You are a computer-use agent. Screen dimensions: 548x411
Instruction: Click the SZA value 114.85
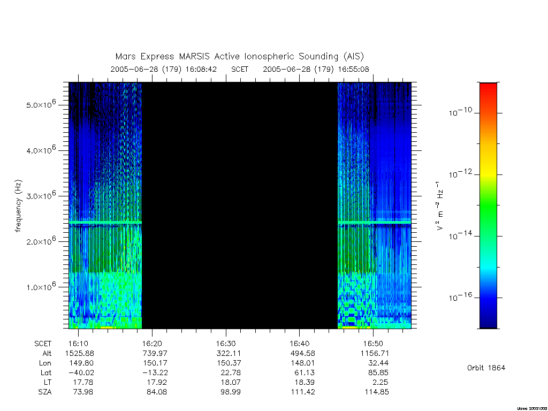pos(377,392)
